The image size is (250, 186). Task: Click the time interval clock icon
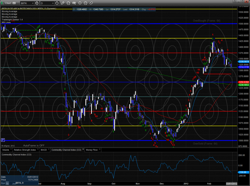57,3
